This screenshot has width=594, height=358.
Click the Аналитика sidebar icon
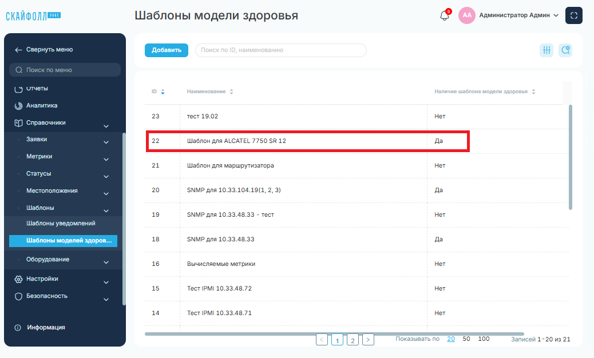[x=18, y=106]
